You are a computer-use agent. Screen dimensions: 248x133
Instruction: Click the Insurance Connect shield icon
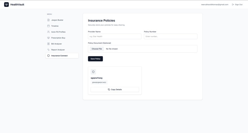(48, 56)
